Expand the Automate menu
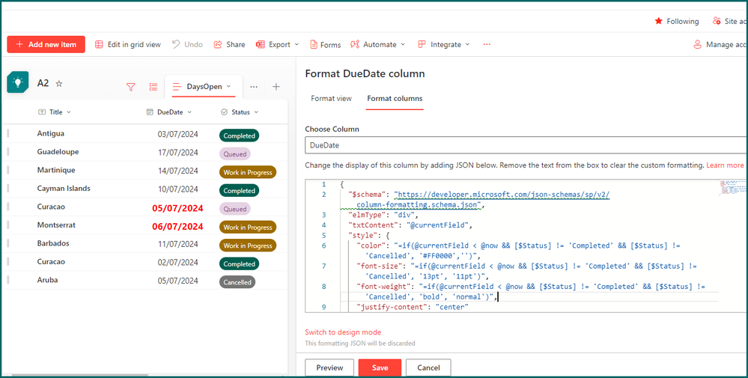This screenshot has width=748, height=378. [377, 44]
